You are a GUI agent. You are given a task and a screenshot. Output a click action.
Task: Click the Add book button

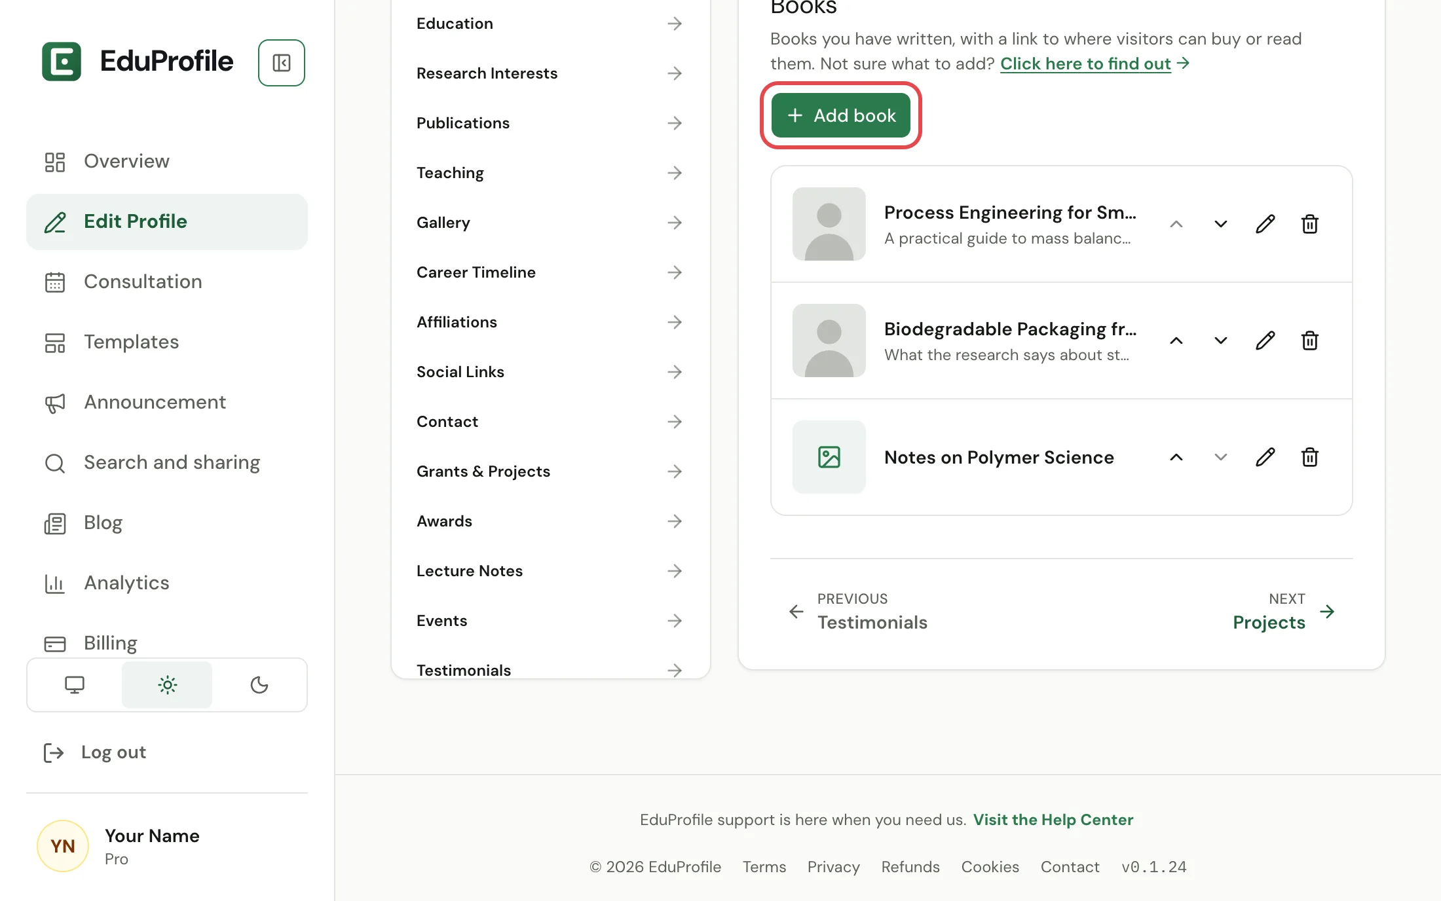click(841, 115)
